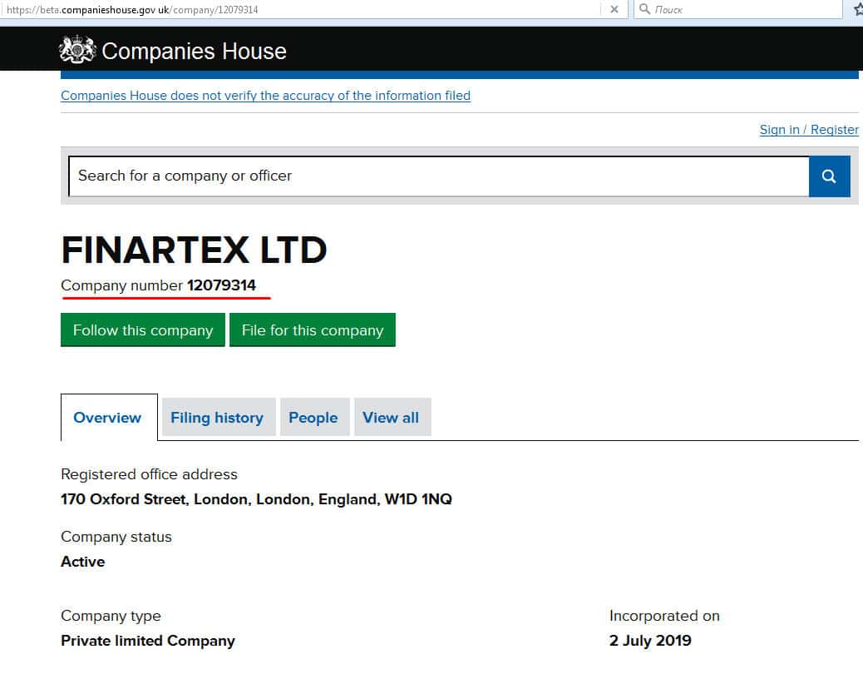Screen dimensions: 863x684
Task: Click the Active company status value
Action: (x=82, y=562)
